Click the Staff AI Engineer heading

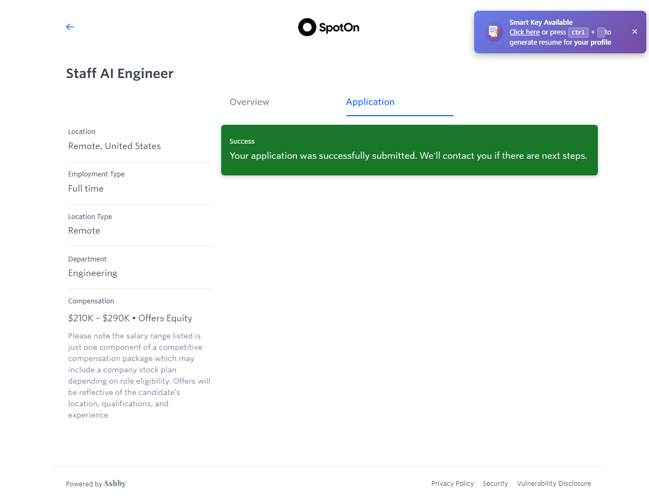(119, 74)
